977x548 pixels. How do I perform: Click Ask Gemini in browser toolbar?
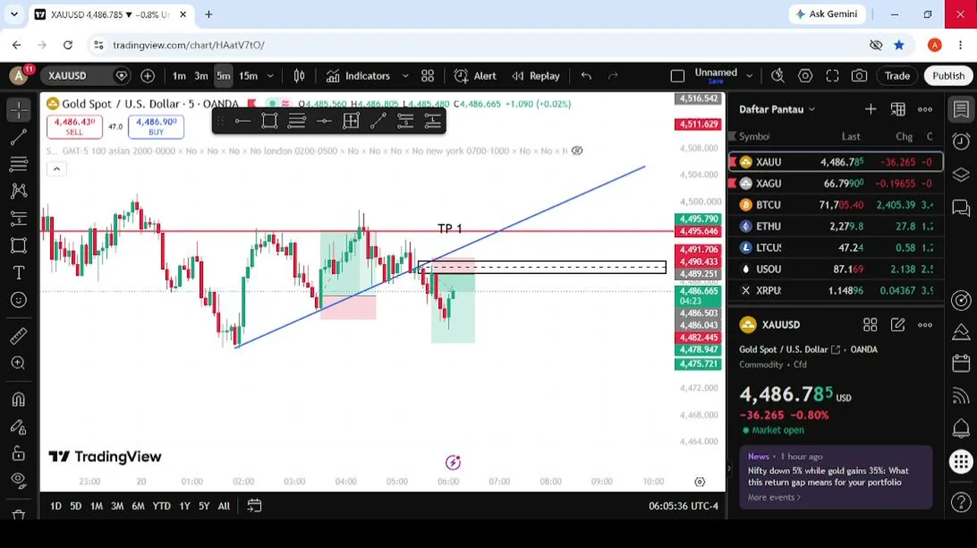pos(827,14)
